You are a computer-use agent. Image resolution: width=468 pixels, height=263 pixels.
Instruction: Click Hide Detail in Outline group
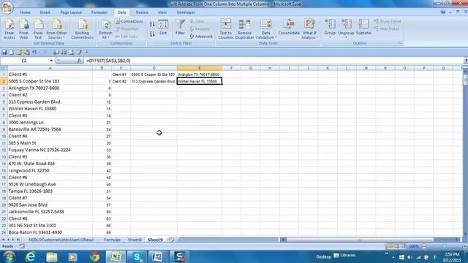pos(387,28)
